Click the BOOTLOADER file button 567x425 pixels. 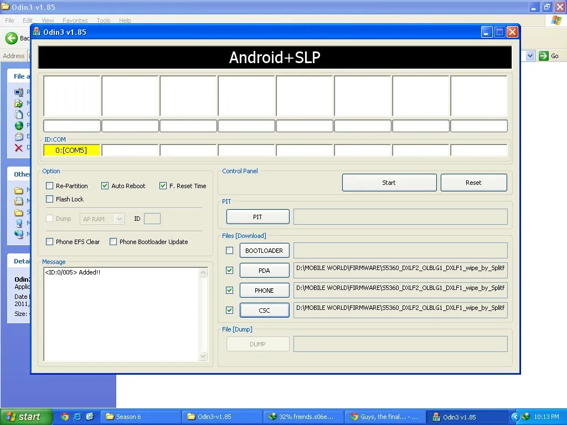[264, 251]
